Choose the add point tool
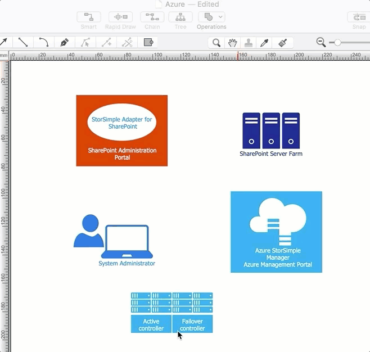The image size is (370, 352). (106, 43)
